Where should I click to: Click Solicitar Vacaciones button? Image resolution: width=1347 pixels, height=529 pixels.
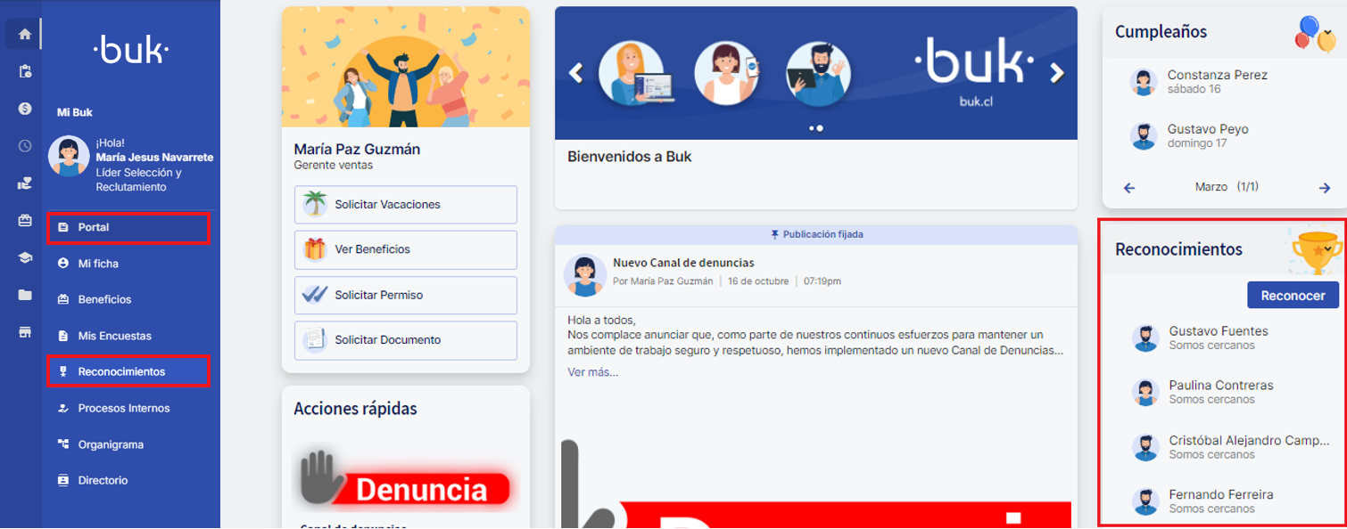(x=406, y=204)
